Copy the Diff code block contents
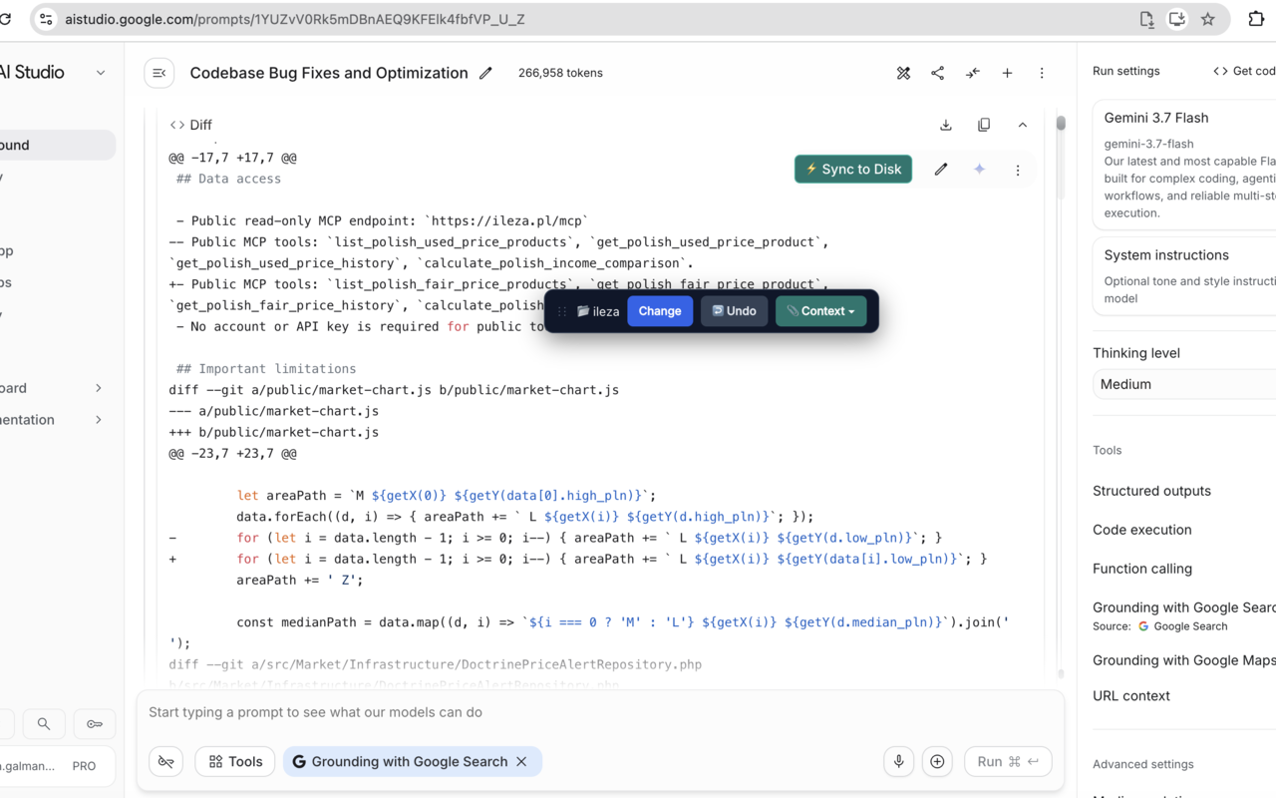Image resolution: width=1276 pixels, height=798 pixels. click(x=984, y=125)
